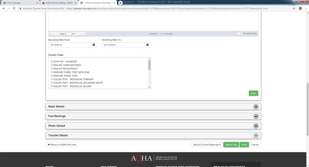The height and width of the screenshot is (167, 309).
Task: Switch to Post a message tab
Action: coord(20,3)
